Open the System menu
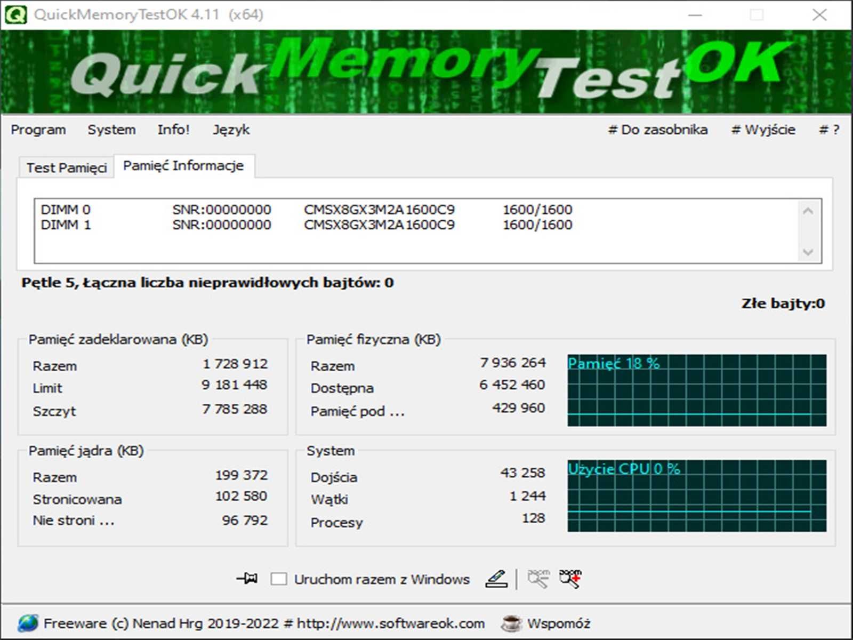 [x=111, y=130]
